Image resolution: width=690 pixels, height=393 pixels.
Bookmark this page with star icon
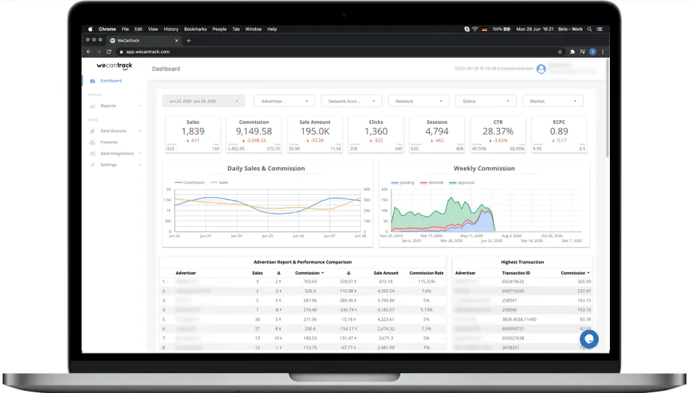(x=560, y=52)
